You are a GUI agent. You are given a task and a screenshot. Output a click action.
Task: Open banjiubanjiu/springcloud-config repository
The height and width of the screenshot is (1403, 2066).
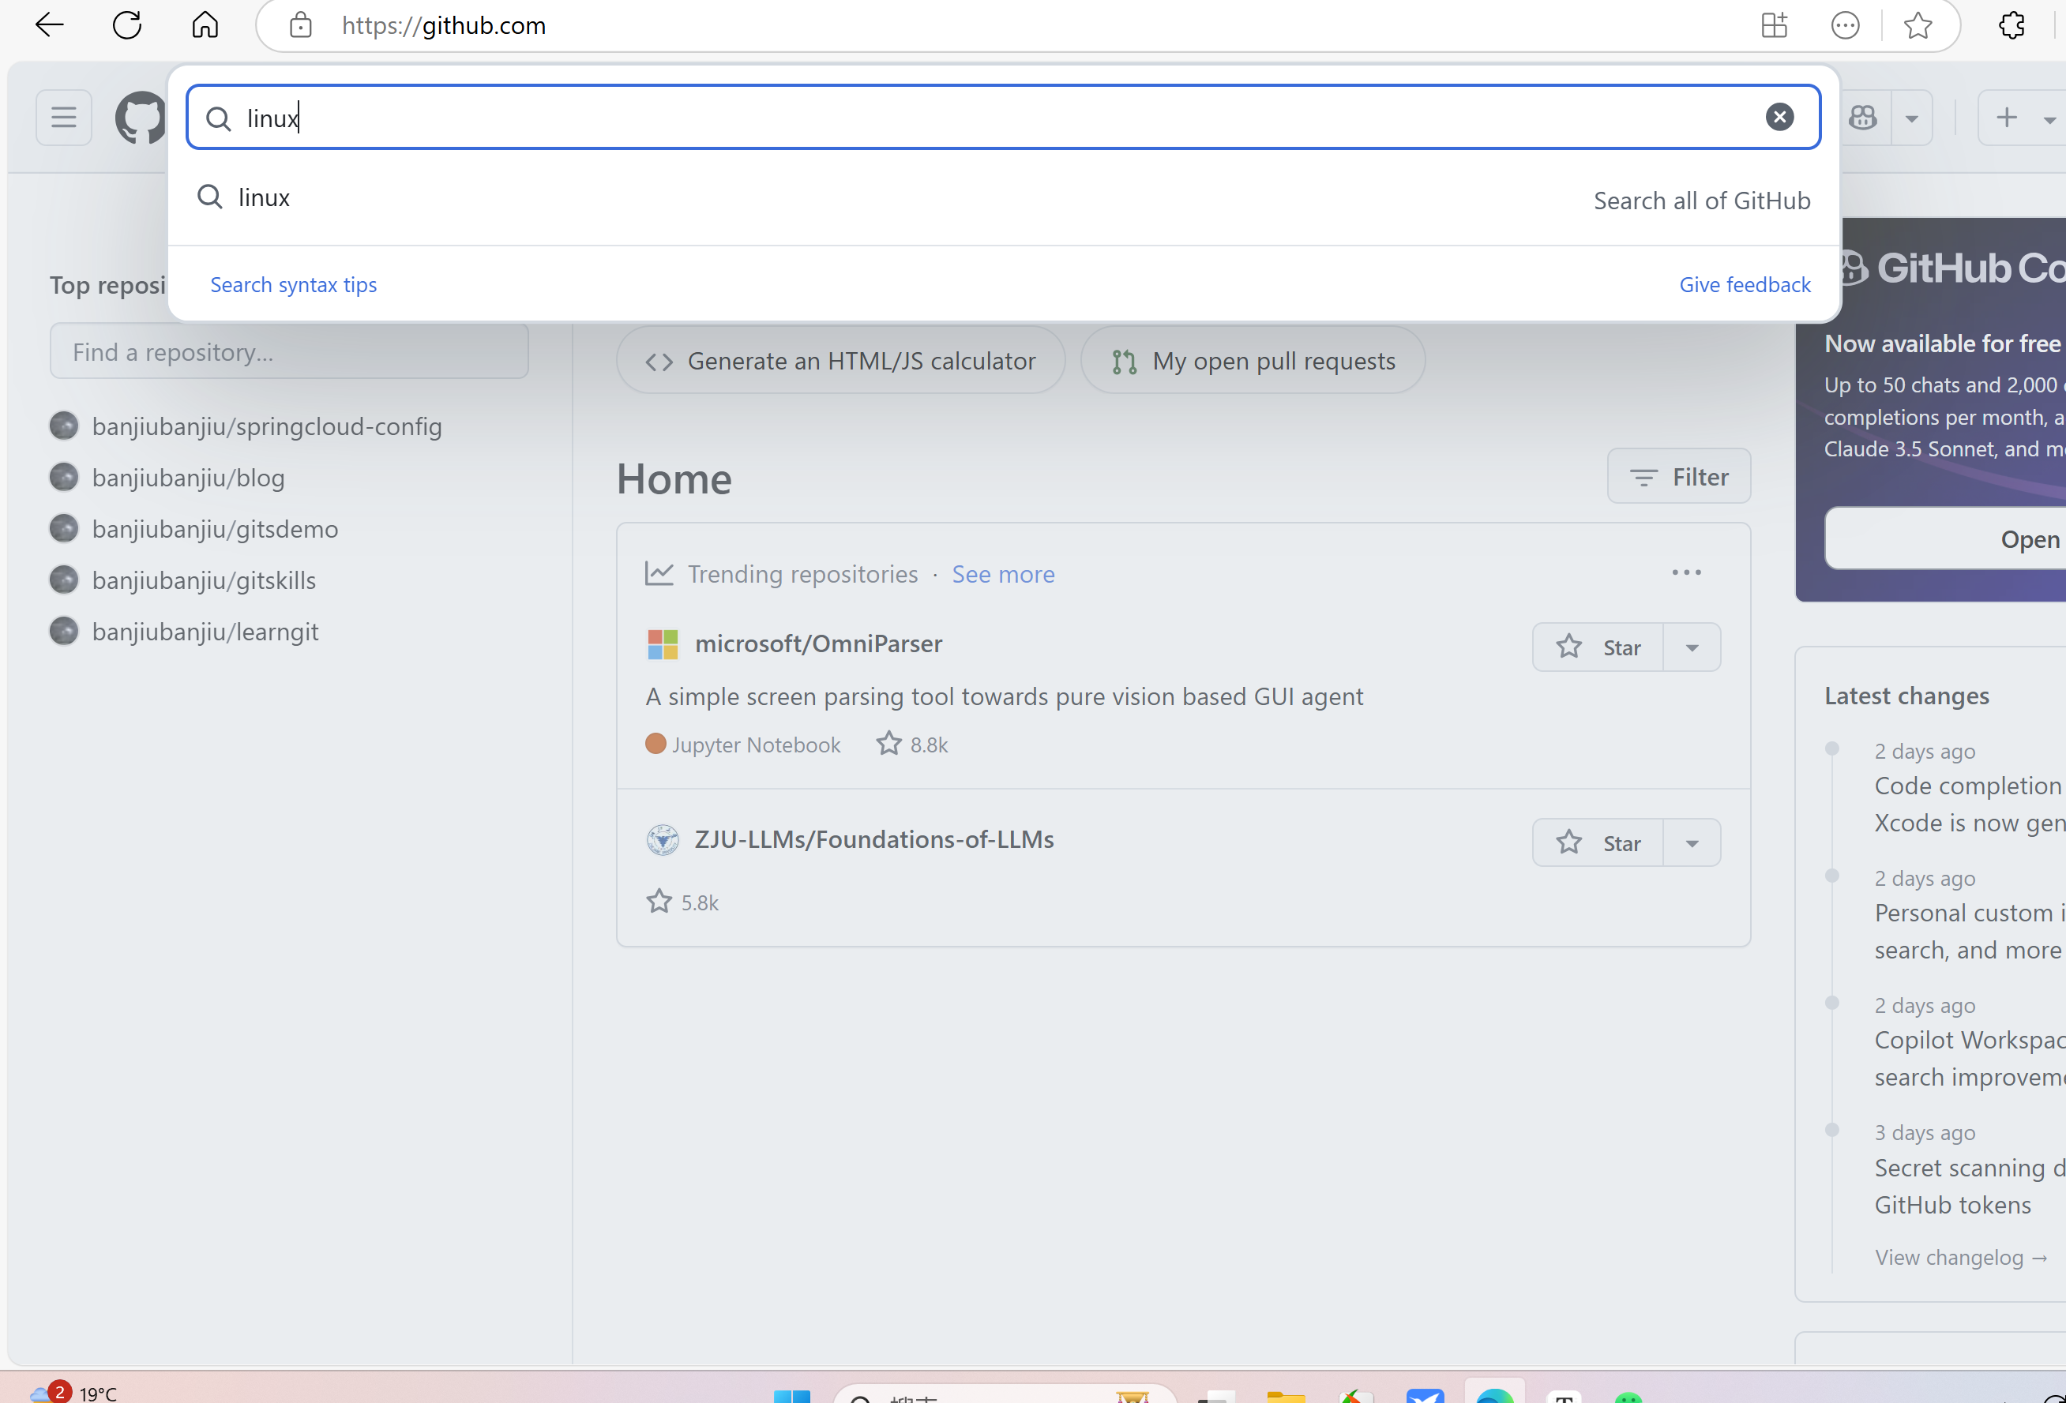pos(267,426)
